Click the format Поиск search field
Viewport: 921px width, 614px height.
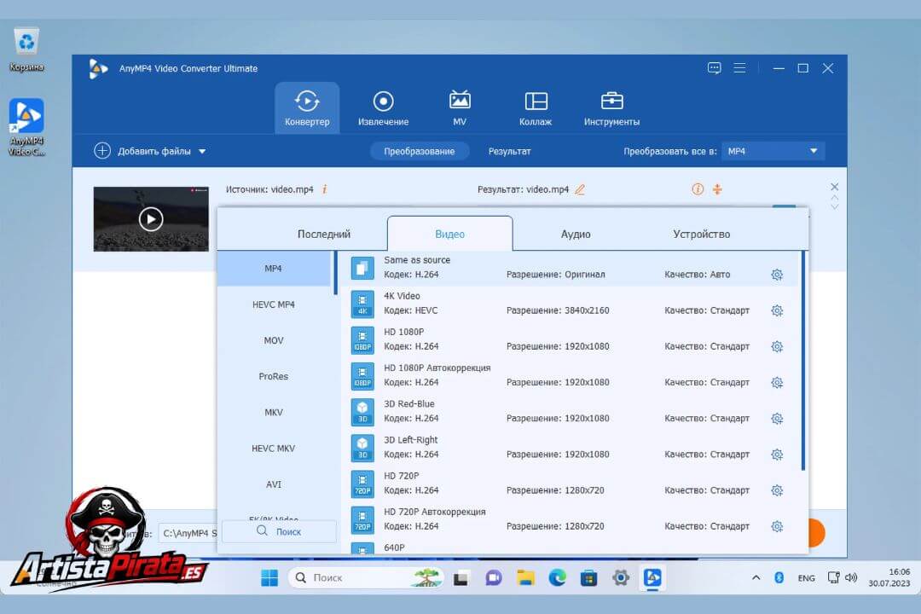(x=279, y=531)
